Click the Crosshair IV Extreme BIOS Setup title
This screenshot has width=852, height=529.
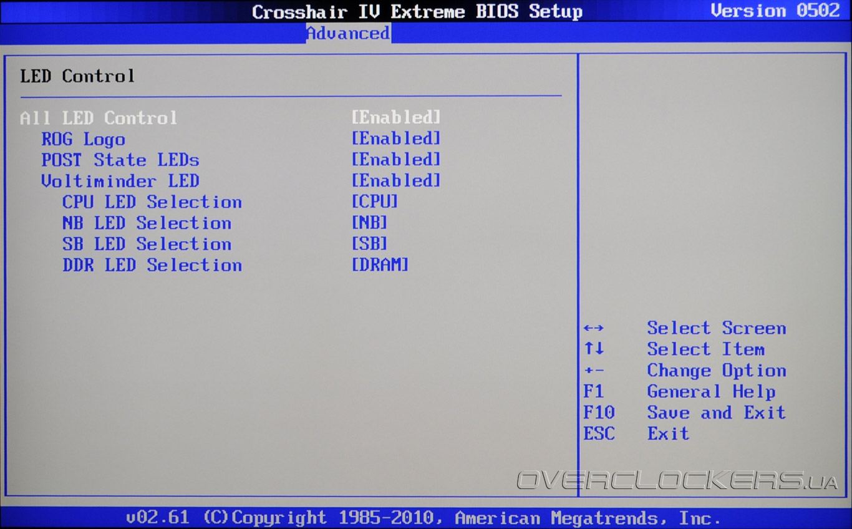pyautogui.click(x=417, y=12)
